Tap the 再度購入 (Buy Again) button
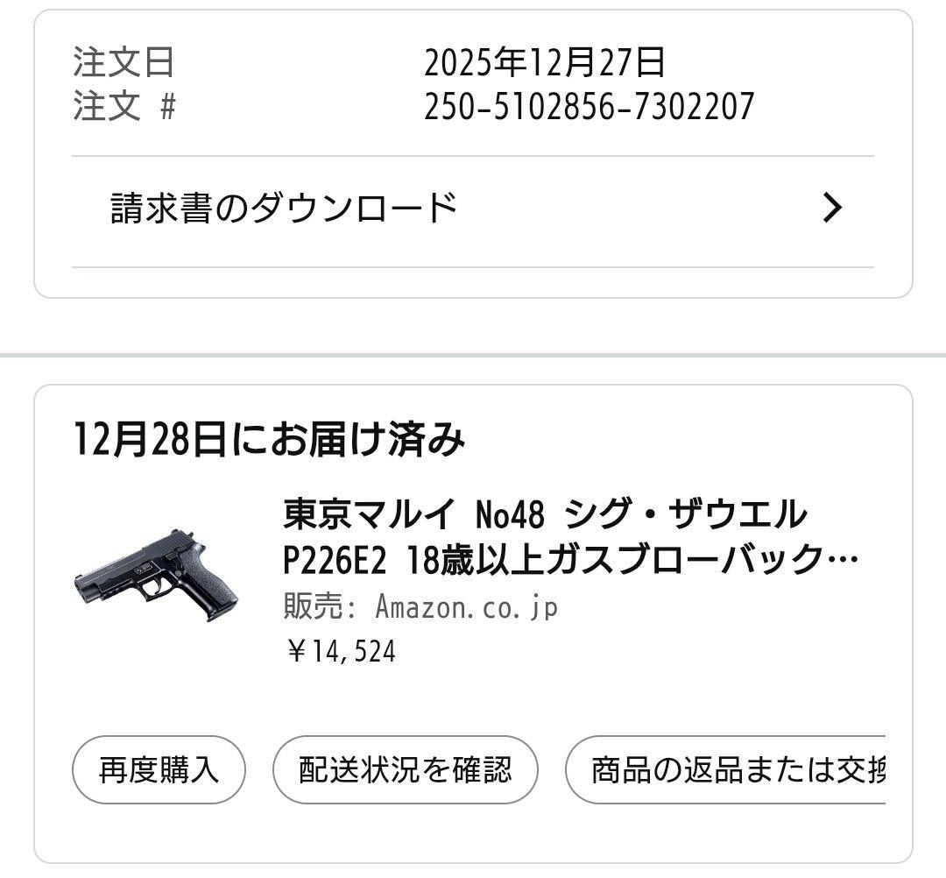Screen dimensions: 946x878 (x=159, y=769)
